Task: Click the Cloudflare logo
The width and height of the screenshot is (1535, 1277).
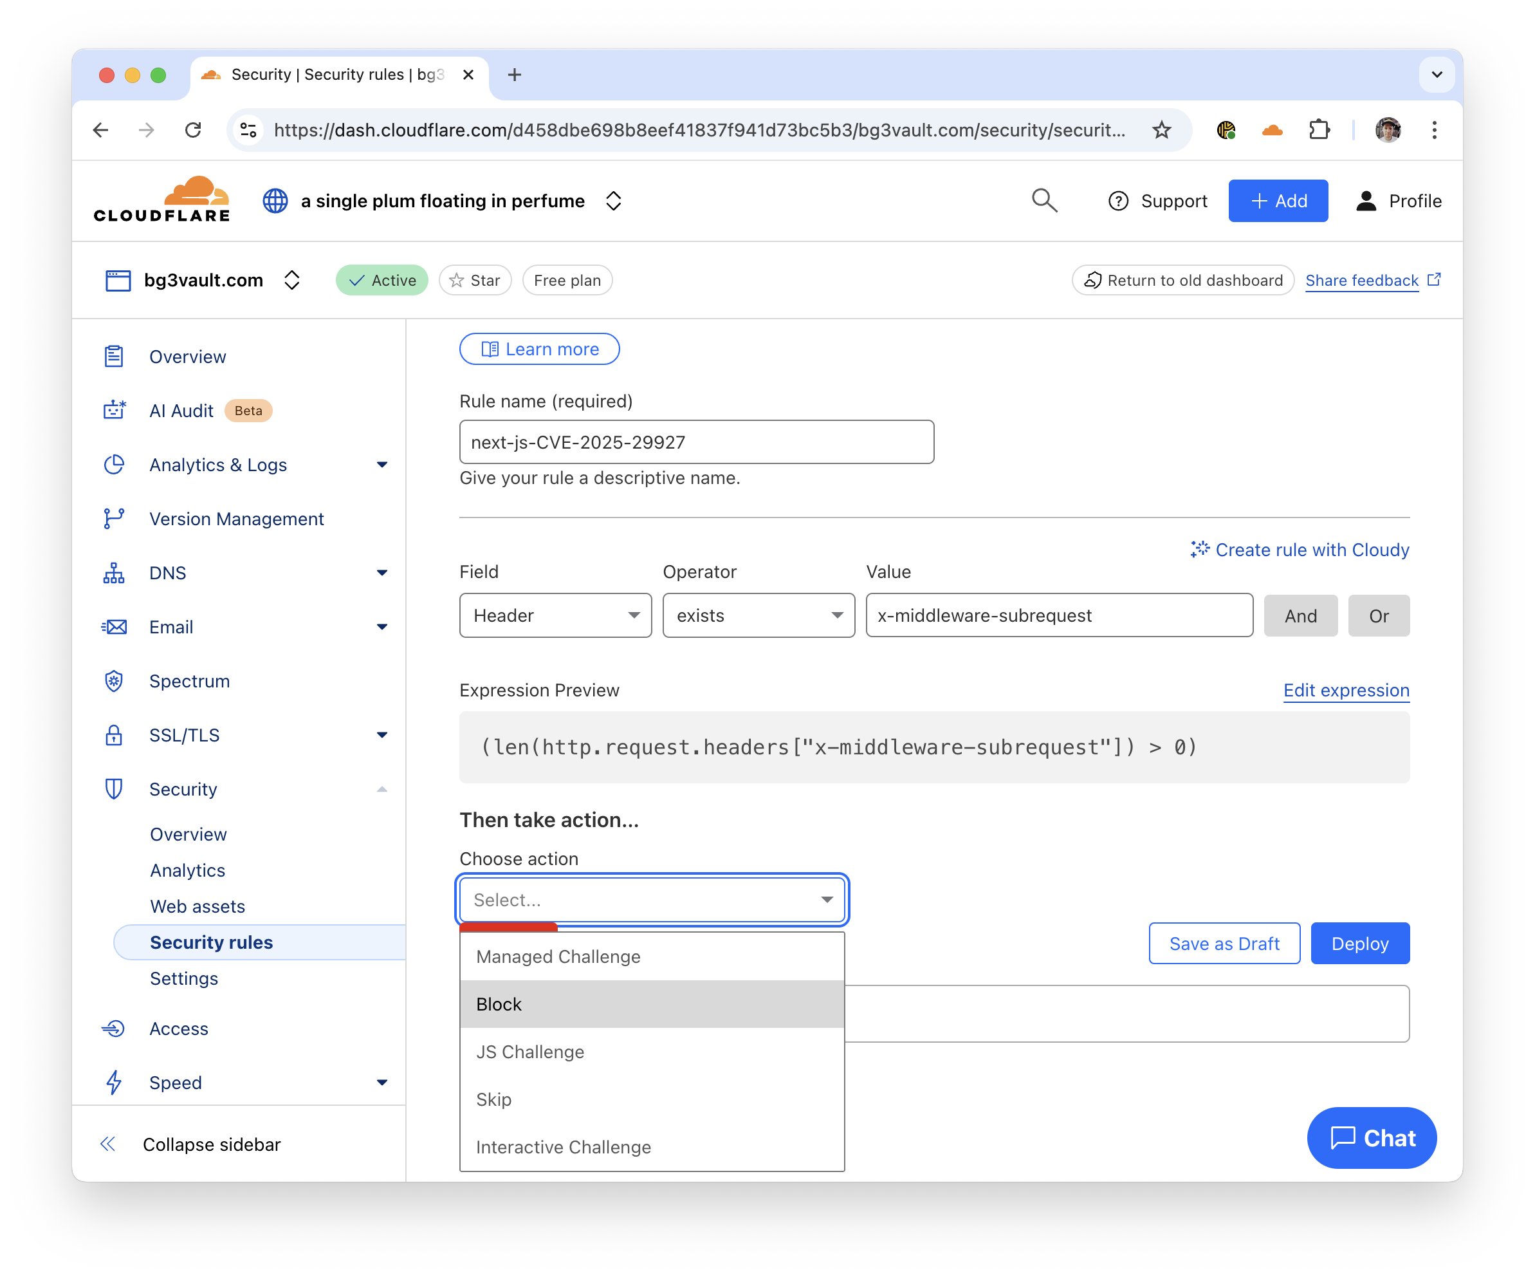Action: coord(161,199)
